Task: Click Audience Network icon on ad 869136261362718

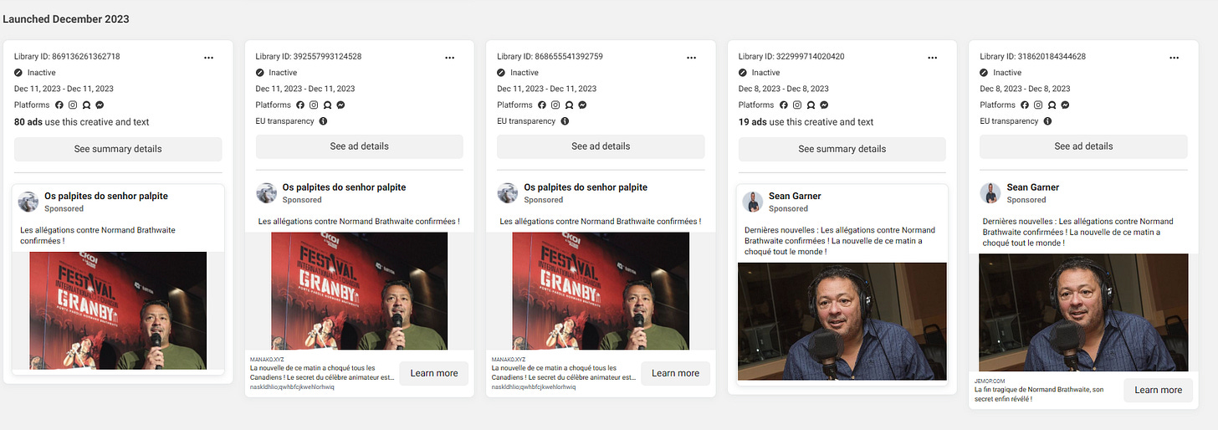Action: (x=86, y=105)
